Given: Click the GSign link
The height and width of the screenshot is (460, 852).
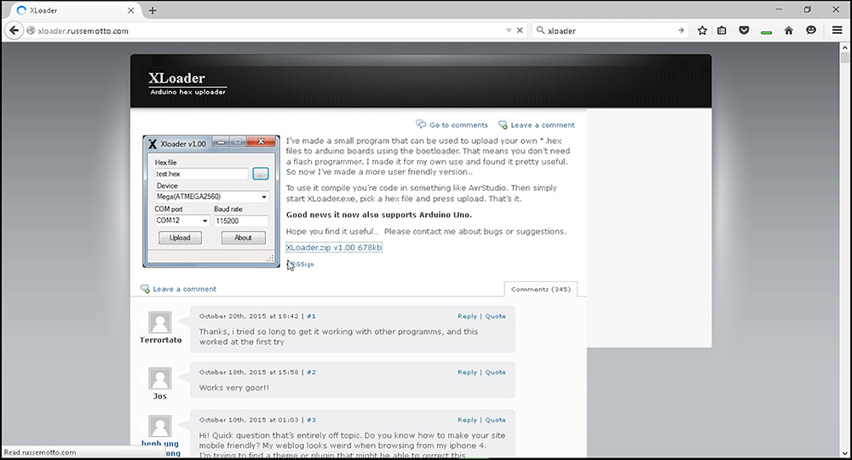Looking at the screenshot, I should (302, 264).
